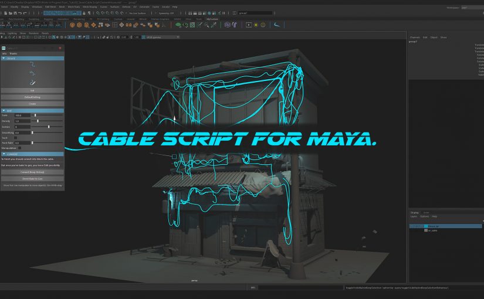Open the Edit Mesh menu

(50, 7)
